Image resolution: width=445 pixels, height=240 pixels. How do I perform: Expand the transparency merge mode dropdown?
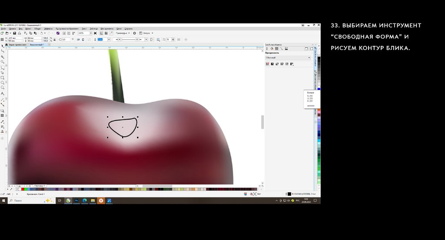(x=309, y=58)
